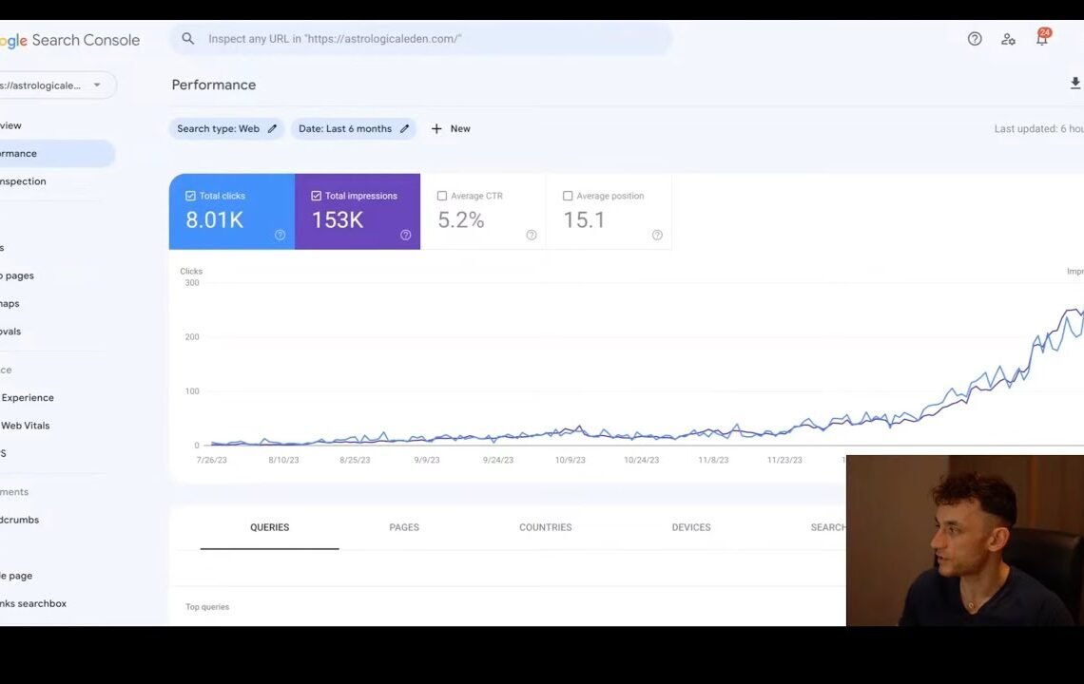Click the 11/8/23 date axis label

(x=713, y=460)
